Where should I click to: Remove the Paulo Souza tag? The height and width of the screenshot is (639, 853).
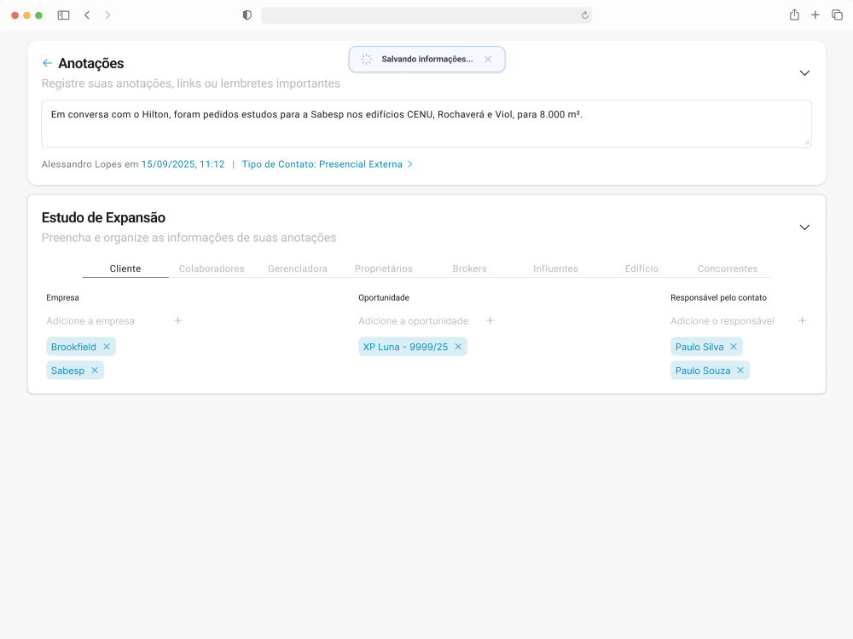[740, 371]
